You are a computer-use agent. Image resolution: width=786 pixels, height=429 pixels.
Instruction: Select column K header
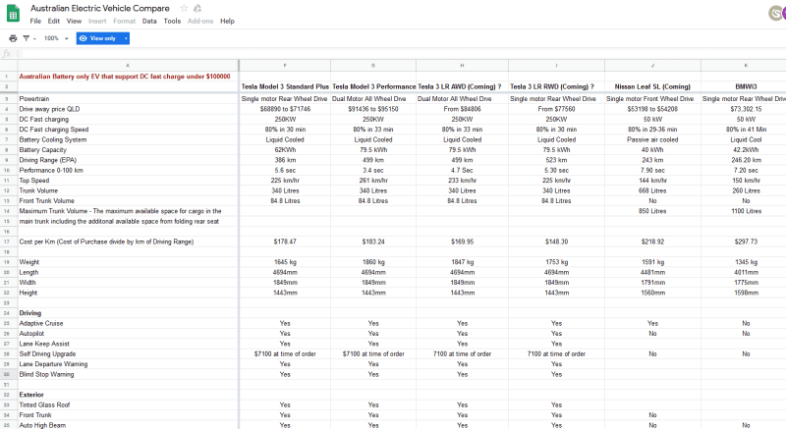746,65
